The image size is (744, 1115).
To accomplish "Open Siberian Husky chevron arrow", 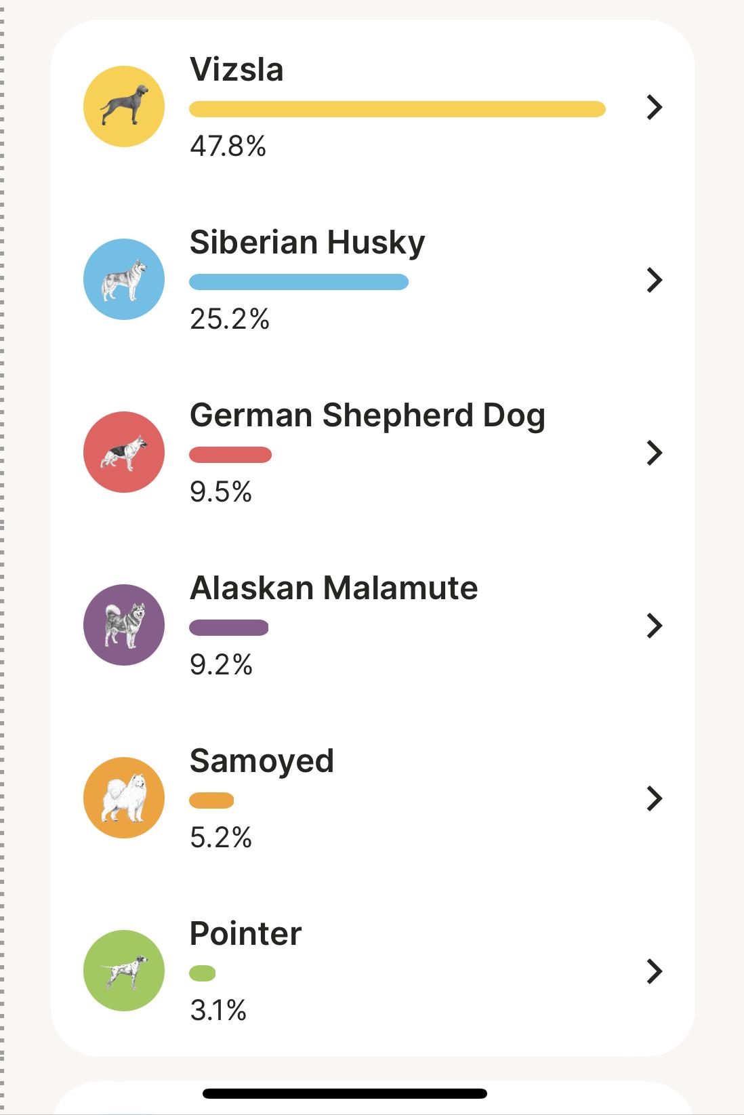I will click(654, 280).
